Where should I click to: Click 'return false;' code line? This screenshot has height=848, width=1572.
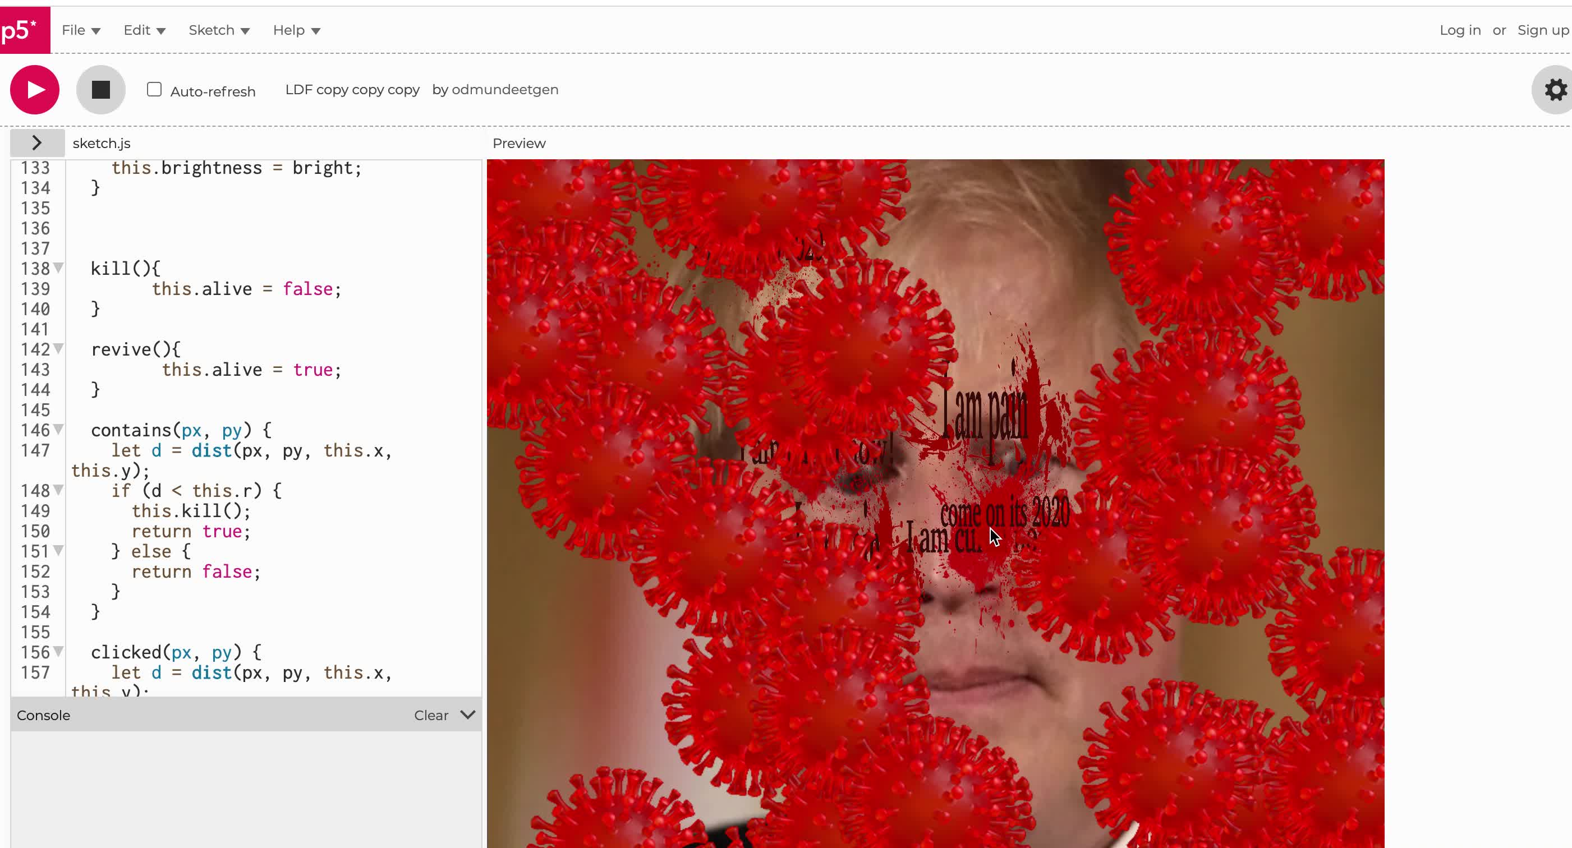(x=196, y=572)
